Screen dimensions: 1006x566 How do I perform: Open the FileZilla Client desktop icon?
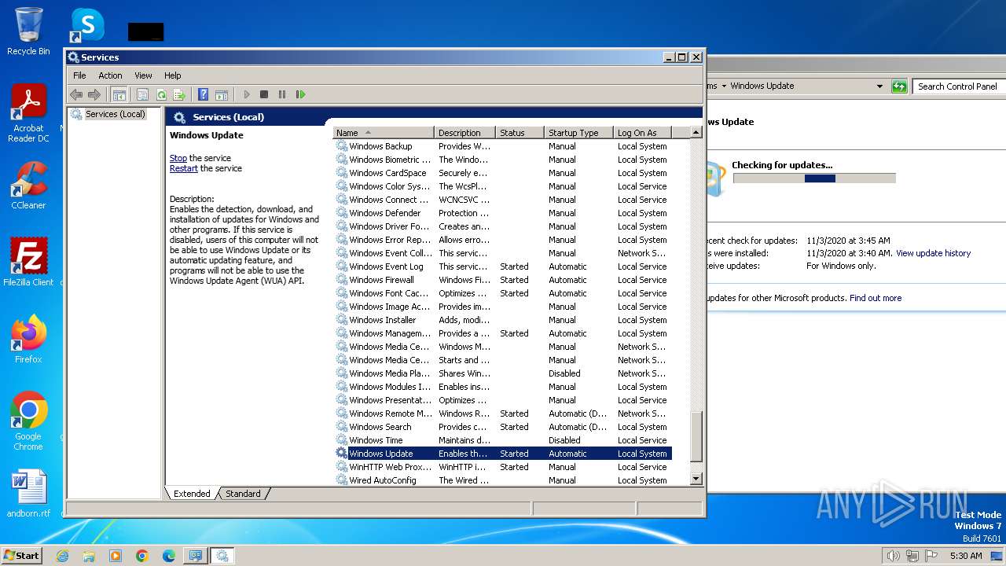click(28, 262)
